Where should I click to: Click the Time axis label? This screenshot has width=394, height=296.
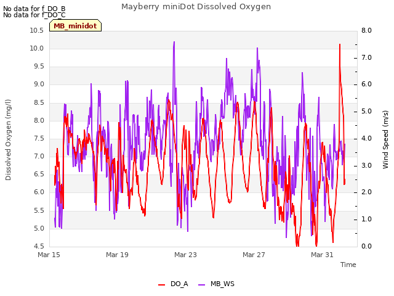click(348, 265)
